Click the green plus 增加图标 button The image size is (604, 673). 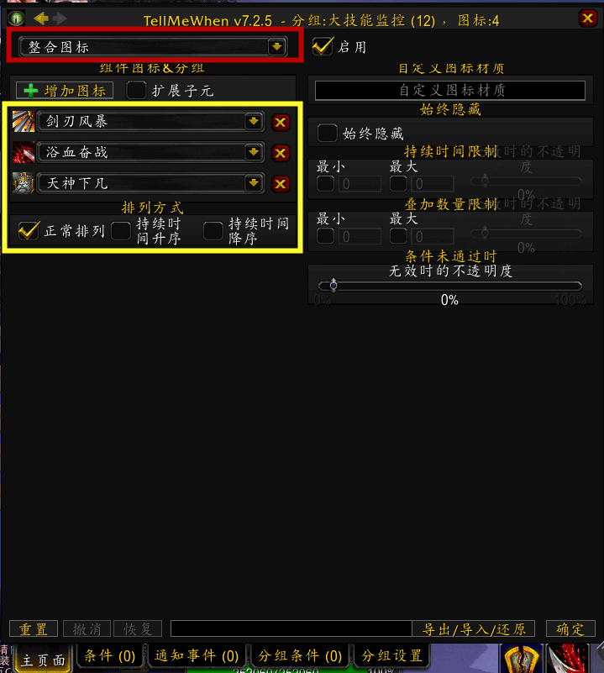click(x=65, y=91)
